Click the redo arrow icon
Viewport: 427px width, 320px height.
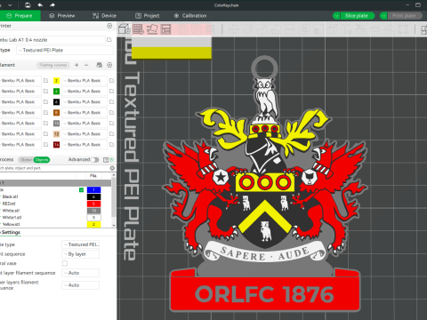click(x=52, y=5)
